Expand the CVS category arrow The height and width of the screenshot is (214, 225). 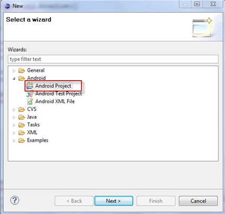(x=14, y=110)
